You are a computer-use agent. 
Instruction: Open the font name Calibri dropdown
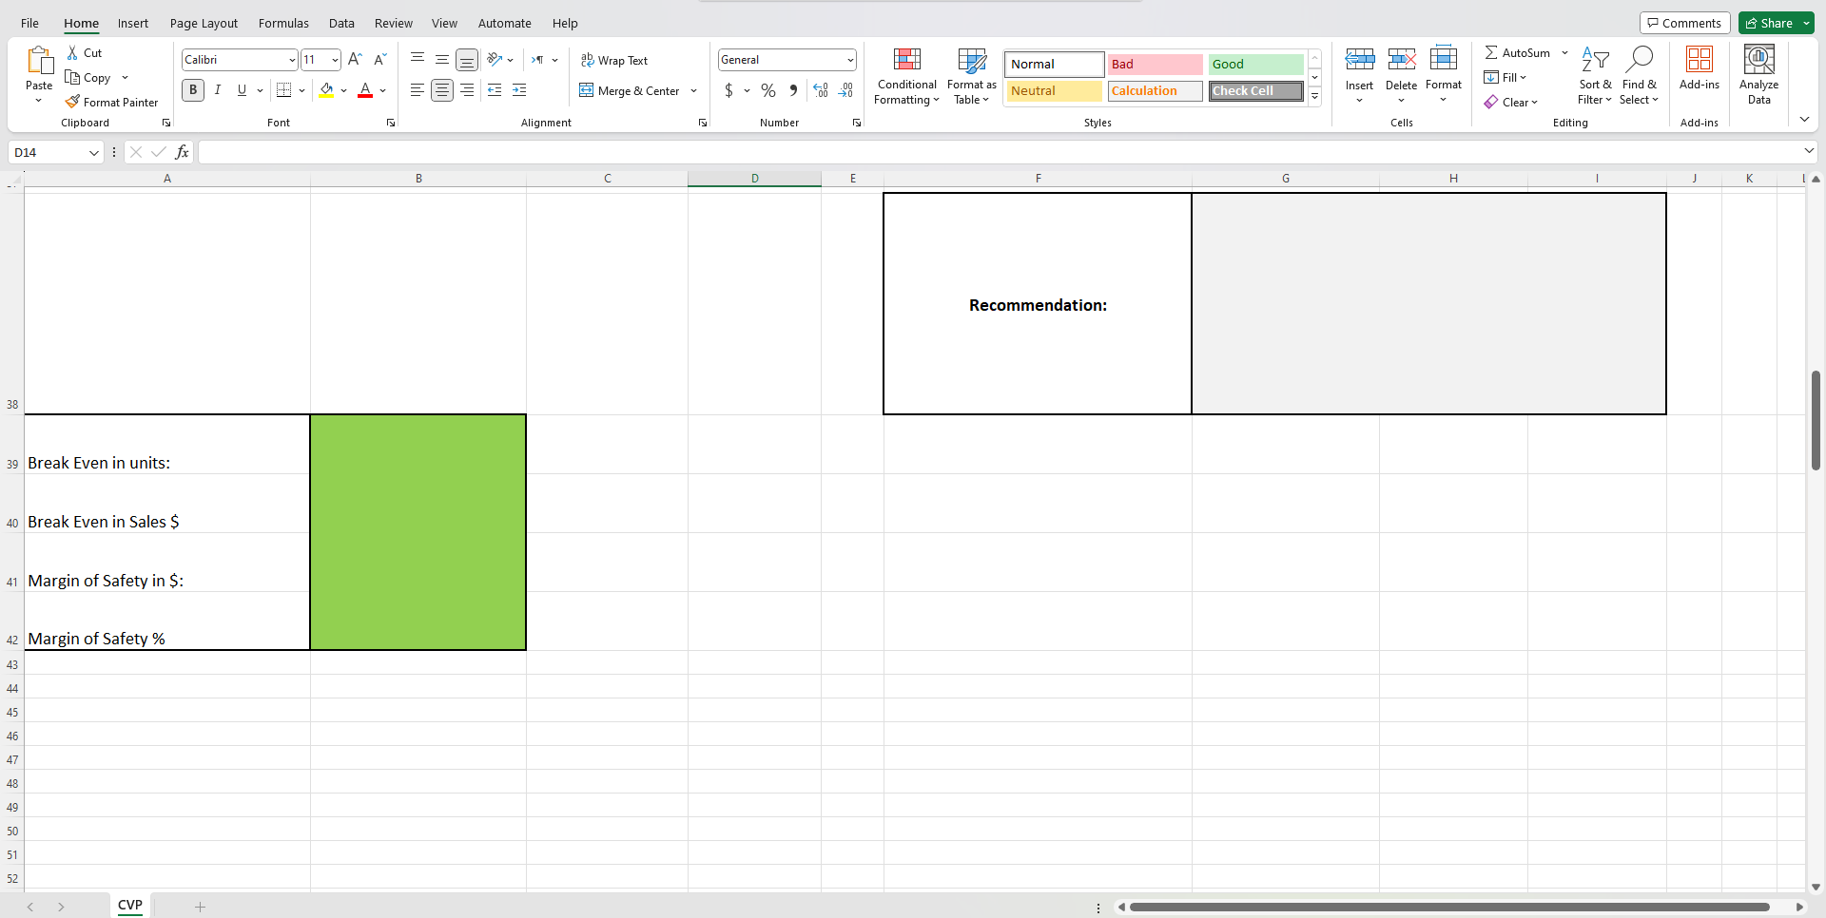click(292, 60)
